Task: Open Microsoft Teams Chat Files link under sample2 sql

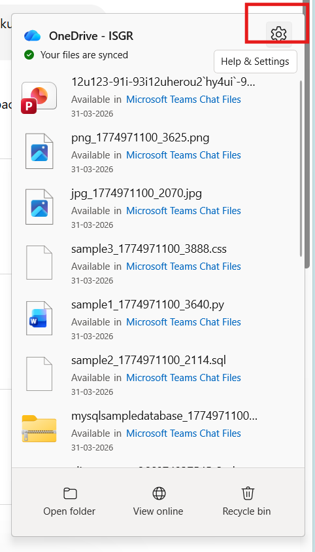Action: pos(183,378)
